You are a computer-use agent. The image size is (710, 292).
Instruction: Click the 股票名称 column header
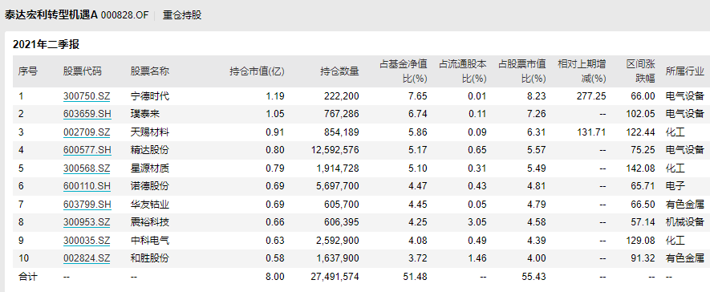coord(150,71)
